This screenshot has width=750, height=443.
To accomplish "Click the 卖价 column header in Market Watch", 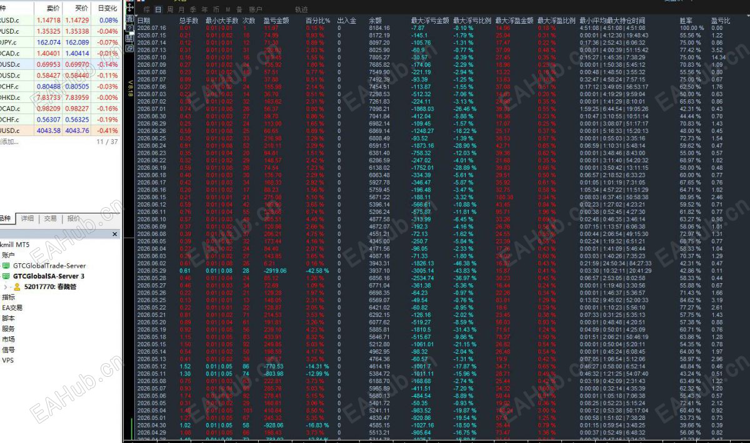I will (x=54, y=9).
